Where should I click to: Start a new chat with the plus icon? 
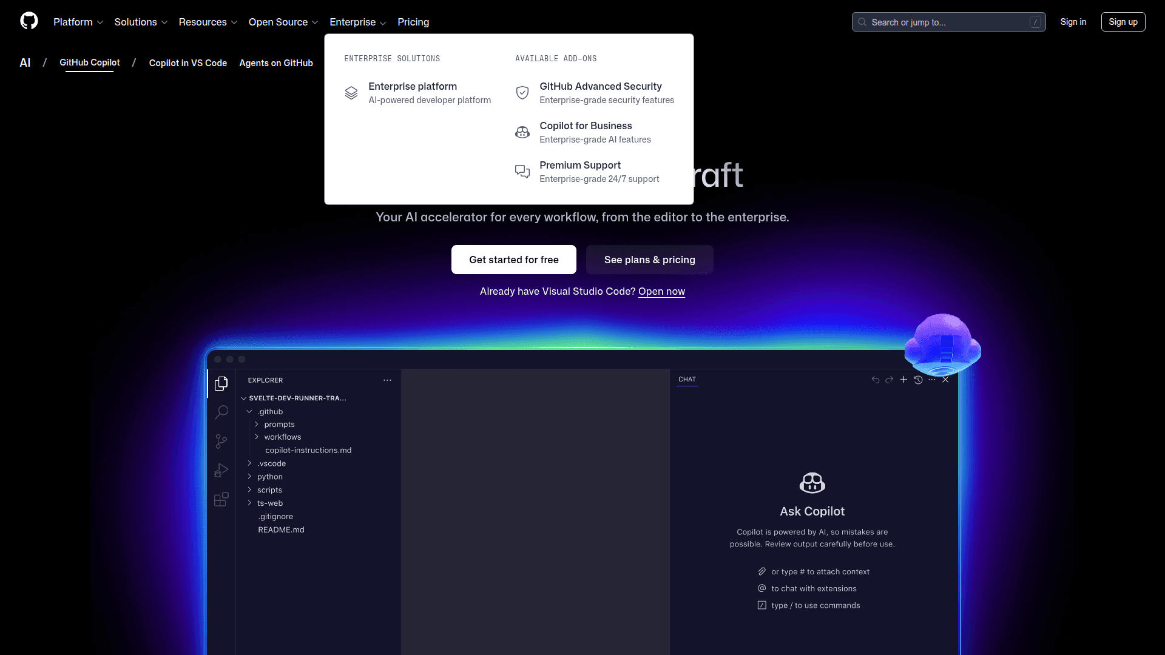pos(903,380)
